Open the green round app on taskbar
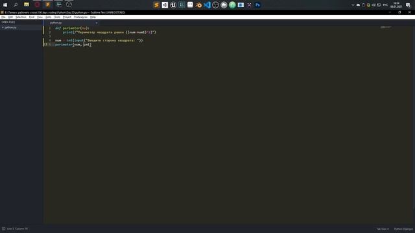415x233 pixels. tap(232, 5)
